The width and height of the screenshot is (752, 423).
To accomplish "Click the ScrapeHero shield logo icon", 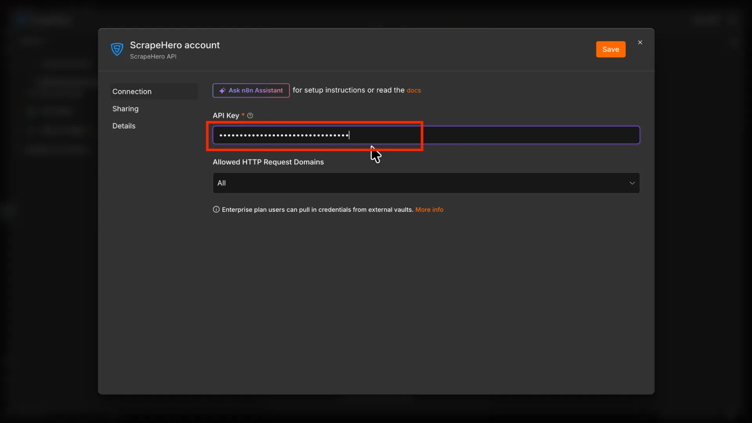I will (117, 49).
